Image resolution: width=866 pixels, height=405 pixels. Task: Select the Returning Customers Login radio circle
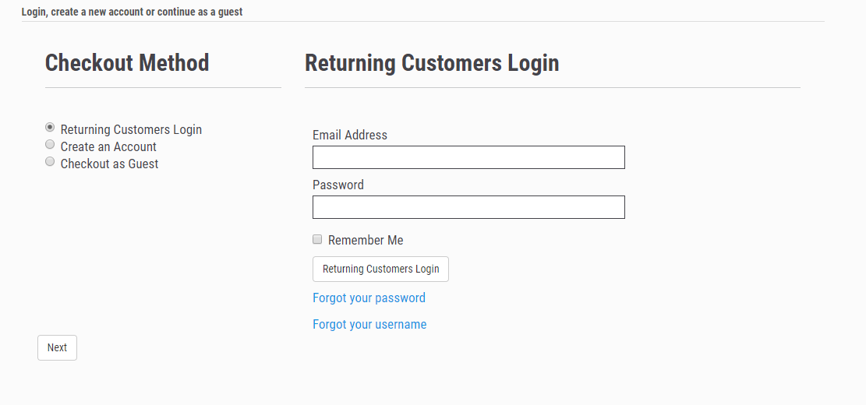click(x=50, y=127)
